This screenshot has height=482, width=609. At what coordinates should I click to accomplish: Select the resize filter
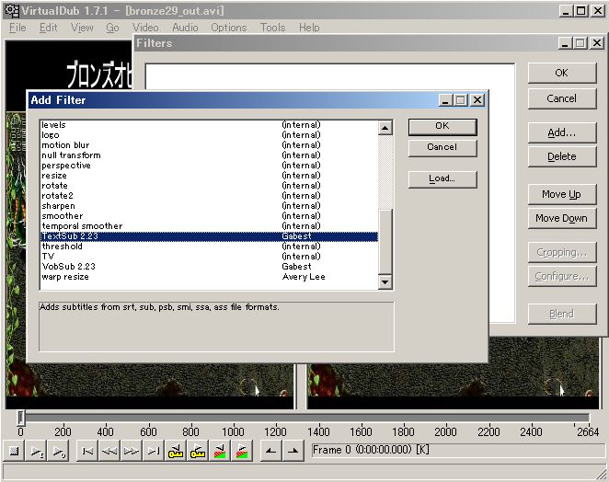(x=210, y=176)
